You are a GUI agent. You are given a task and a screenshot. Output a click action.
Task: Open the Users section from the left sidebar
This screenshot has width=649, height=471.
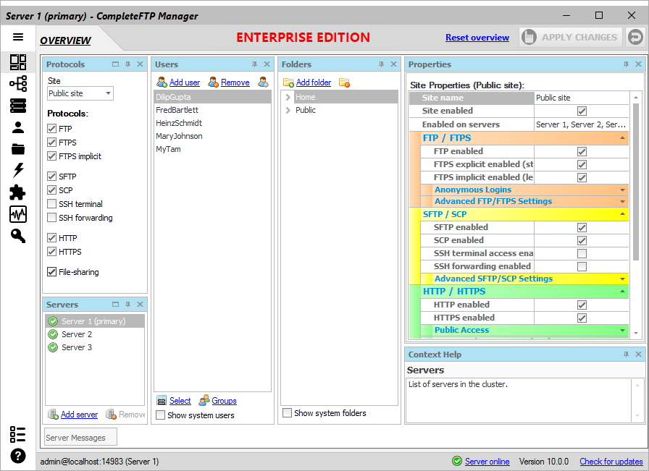[18, 127]
